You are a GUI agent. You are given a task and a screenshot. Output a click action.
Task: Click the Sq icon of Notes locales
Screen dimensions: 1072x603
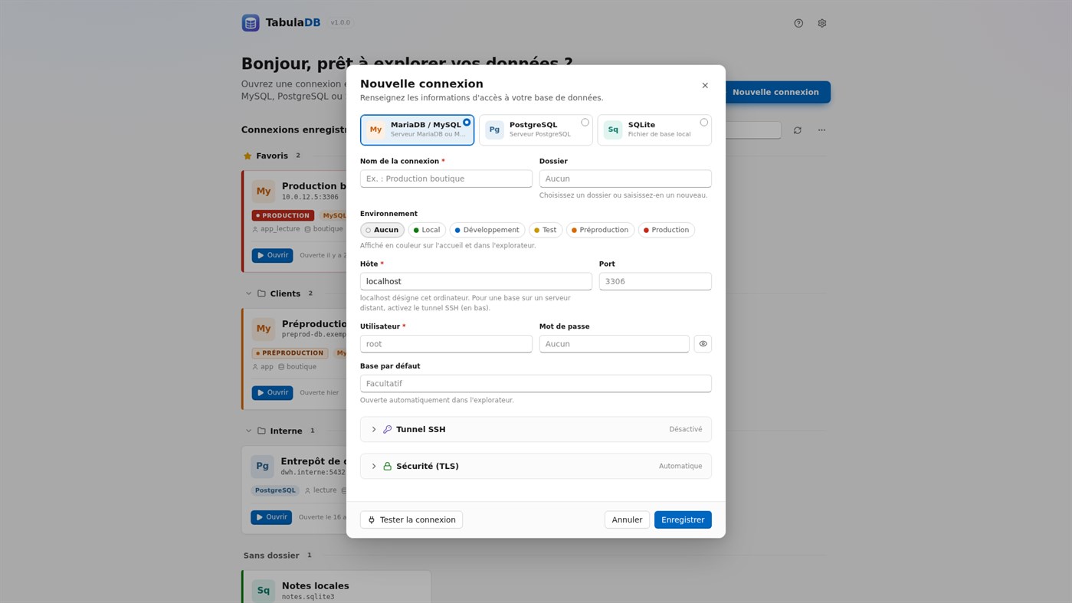coord(264,591)
